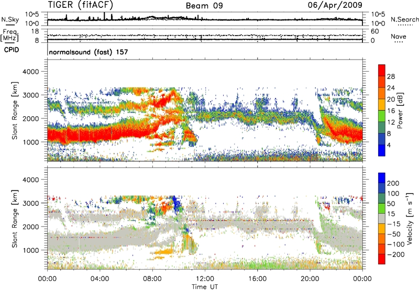Click the '-50' tick on velocity scale
Viewport: 419px width, 290px height.
coord(394,234)
